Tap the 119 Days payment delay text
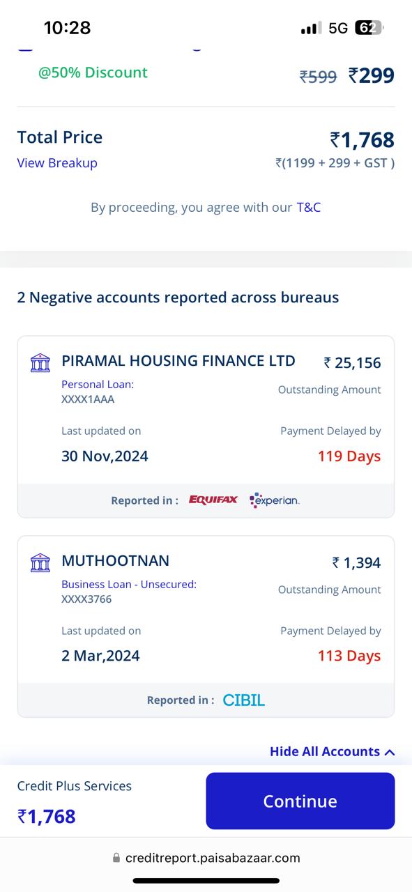The height and width of the screenshot is (892, 412). pyautogui.click(x=349, y=456)
